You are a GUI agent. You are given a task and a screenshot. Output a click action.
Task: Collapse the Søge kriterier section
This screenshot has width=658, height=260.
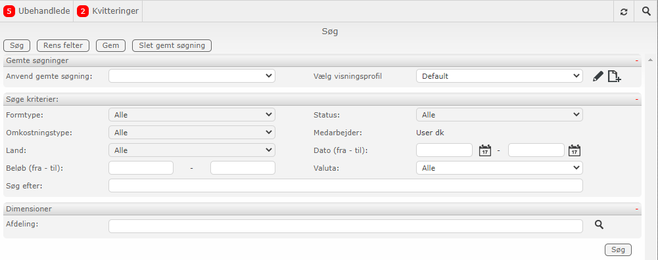click(x=636, y=99)
